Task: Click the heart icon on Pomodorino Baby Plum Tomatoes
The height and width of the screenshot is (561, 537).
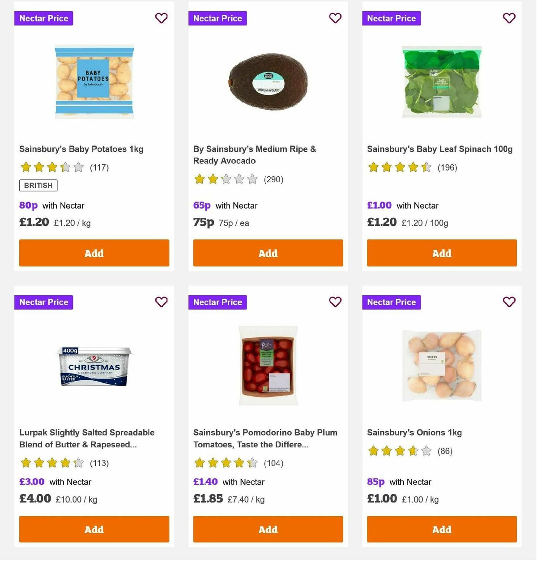Action: coord(335,302)
